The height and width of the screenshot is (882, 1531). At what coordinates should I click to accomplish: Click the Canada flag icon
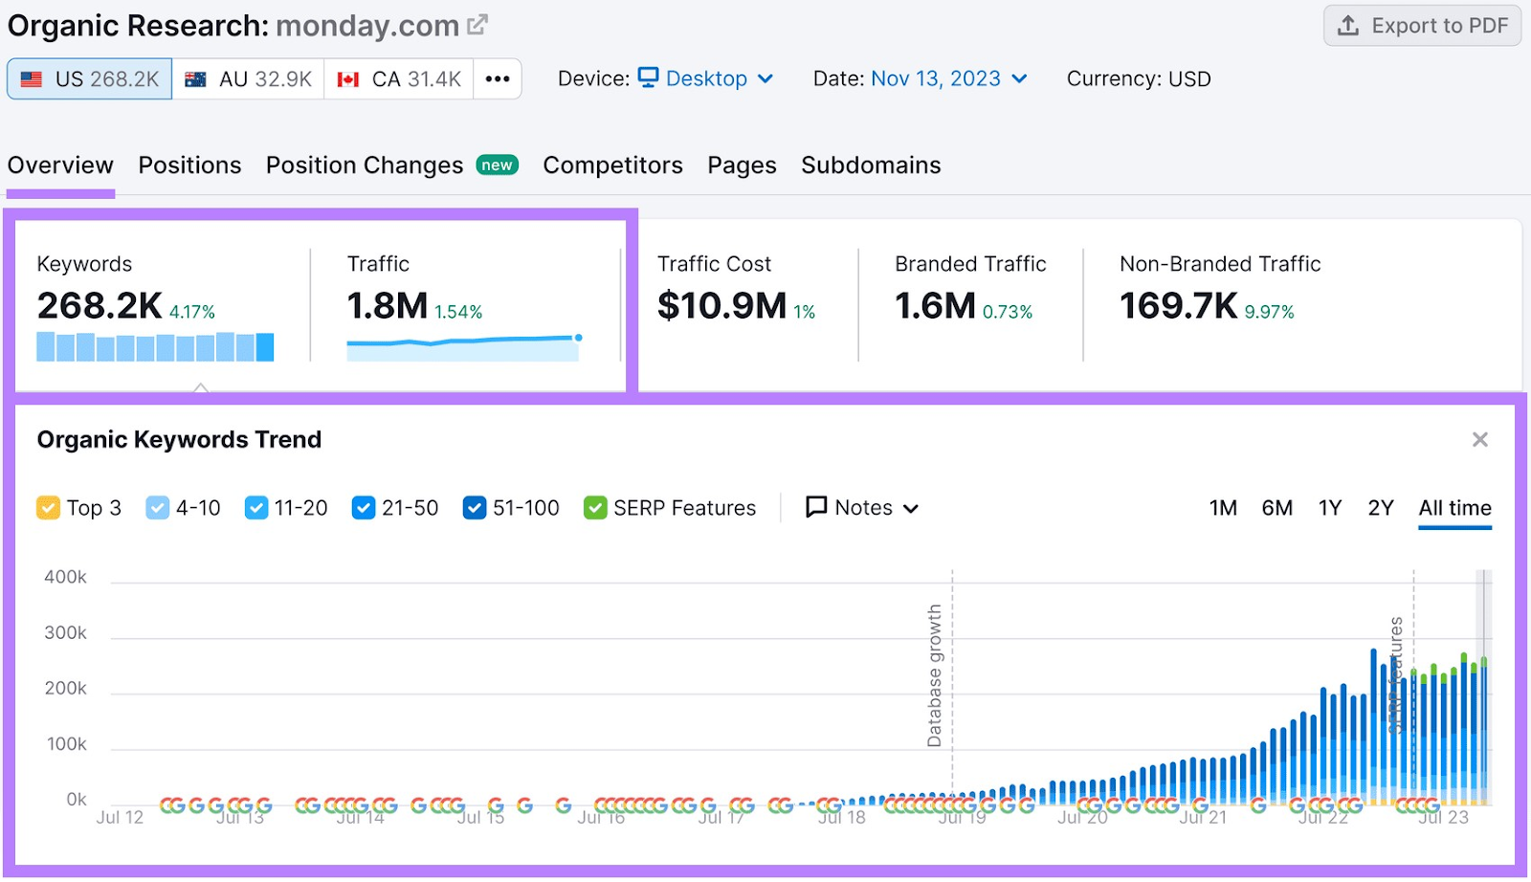[x=348, y=79]
